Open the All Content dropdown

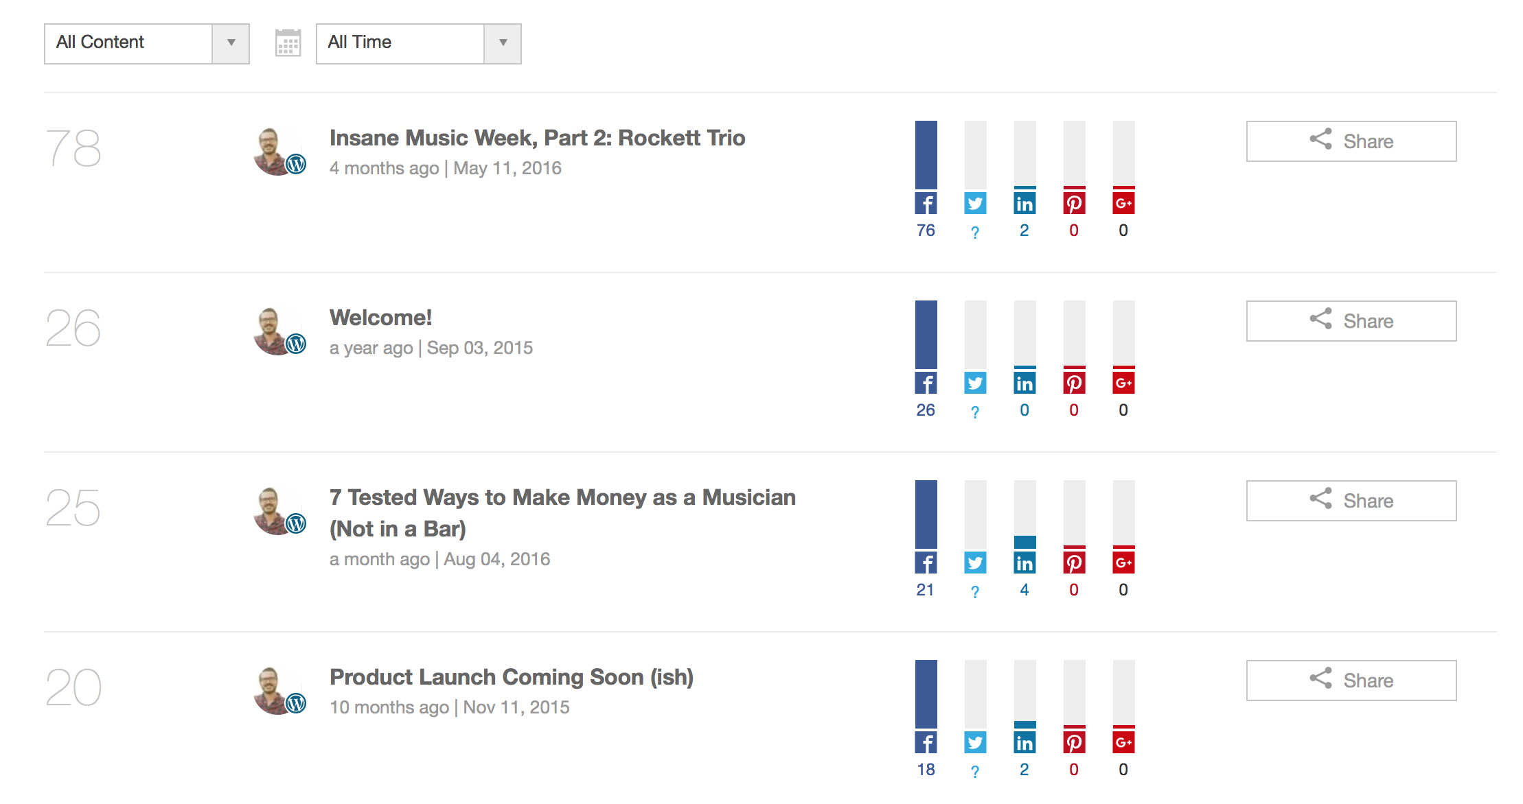[x=146, y=43]
